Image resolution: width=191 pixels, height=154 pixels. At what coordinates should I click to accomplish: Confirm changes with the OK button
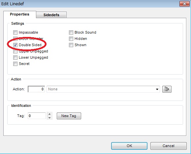click(129, 146)
